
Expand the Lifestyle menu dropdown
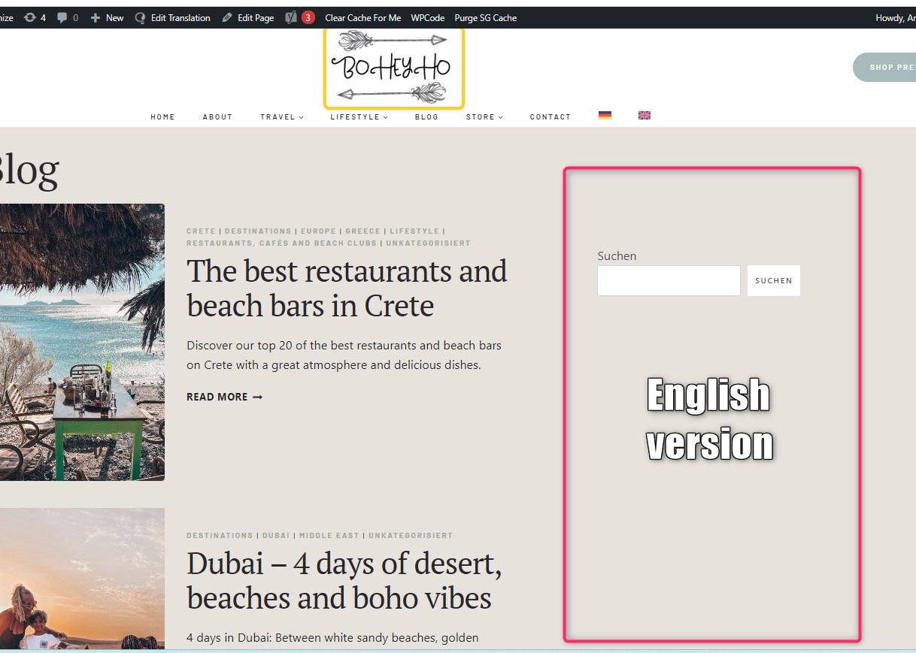click(x=359, y=117)
